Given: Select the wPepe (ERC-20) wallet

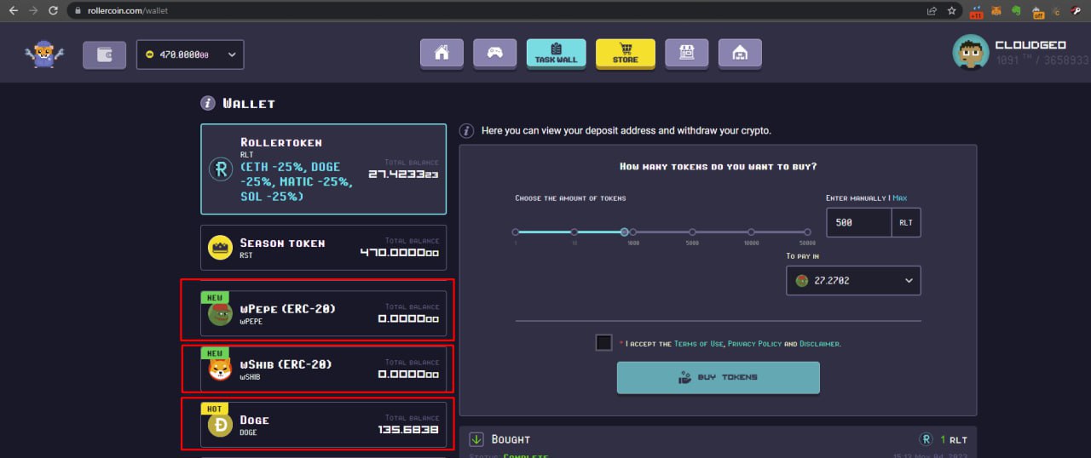Looking at the screenshot, I should coord(323,314).
